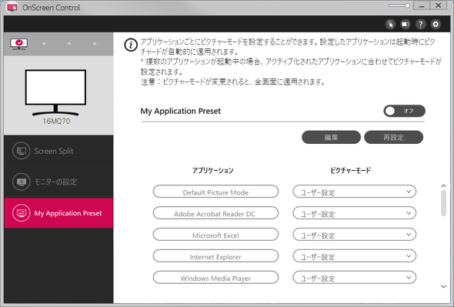Select the second monitor slot dot

(44, 44)
